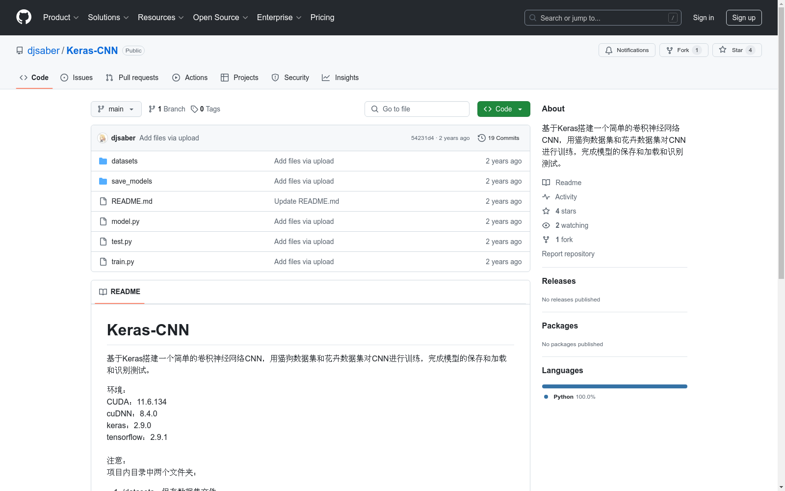View the 2 watching link
Screen dimensions: 785x491
[572, 225]
